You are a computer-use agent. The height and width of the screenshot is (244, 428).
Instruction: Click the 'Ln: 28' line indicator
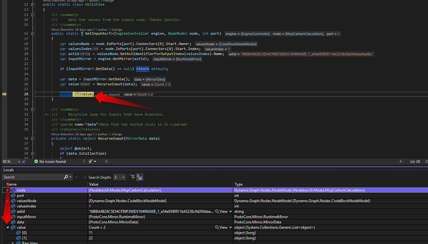(x=415, y=162)
